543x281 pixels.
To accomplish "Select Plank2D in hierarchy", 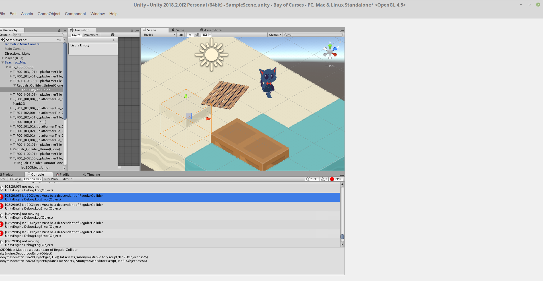I will point(19,104).
